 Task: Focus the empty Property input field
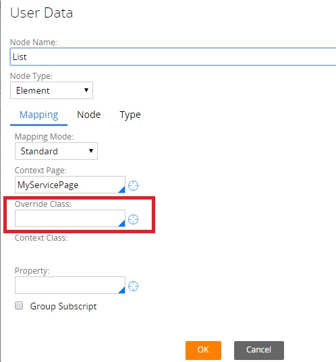coord(70,285)
